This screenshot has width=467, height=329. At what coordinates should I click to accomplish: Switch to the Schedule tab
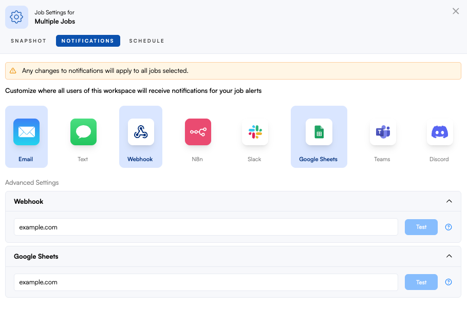point(146,41)
